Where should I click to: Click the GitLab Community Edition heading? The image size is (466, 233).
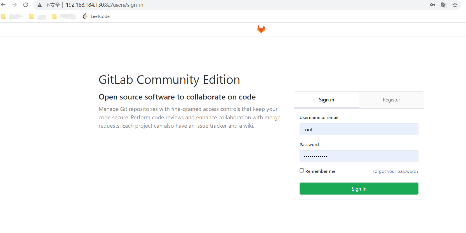(x=169, y=80)
